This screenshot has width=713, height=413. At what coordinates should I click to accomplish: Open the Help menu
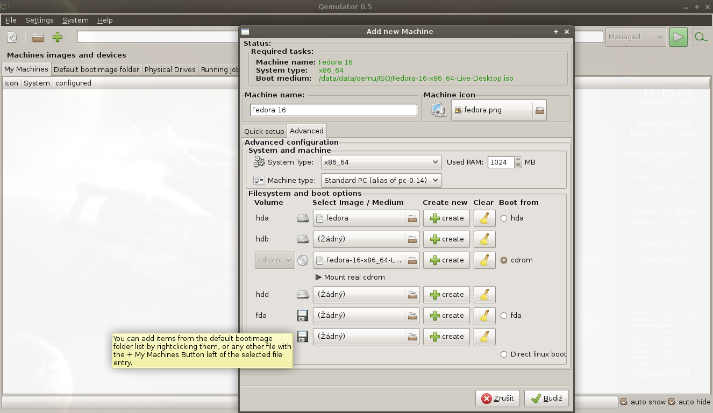coord(105,20)
